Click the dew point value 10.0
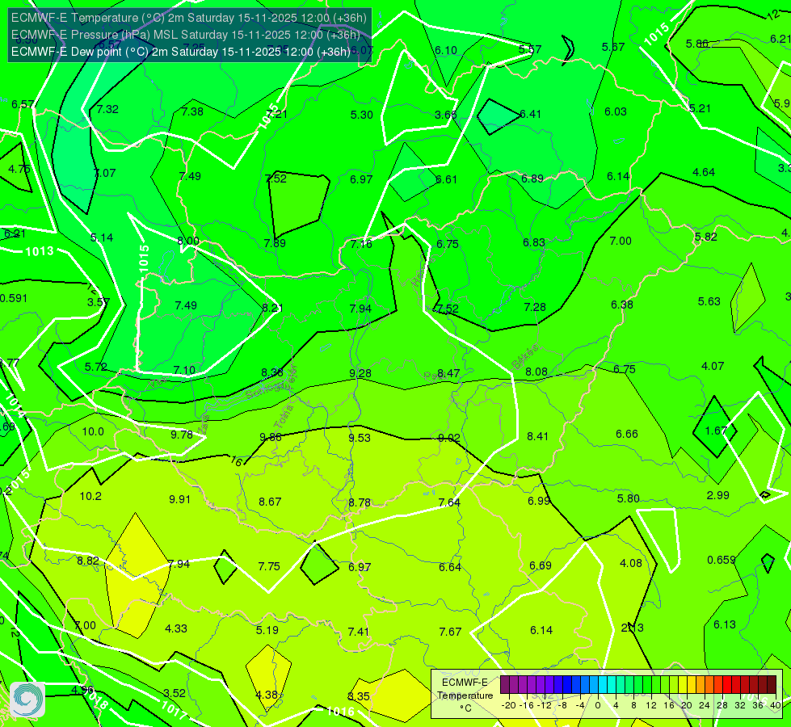The width and height of the screenshot is (791, 727). tap(93, 431)
